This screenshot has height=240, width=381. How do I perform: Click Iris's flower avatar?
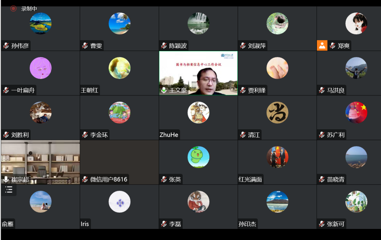point(119,202)
